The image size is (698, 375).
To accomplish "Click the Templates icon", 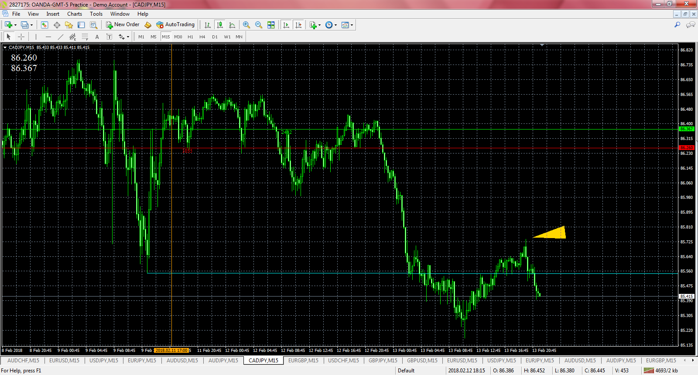I will 345,25.
